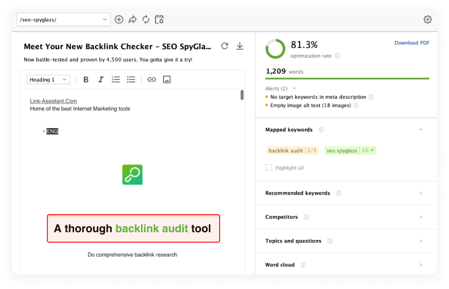Click the Download PDF link
Image resolution: width=449 pixels, height=289 pixels.
pos(412,43)
